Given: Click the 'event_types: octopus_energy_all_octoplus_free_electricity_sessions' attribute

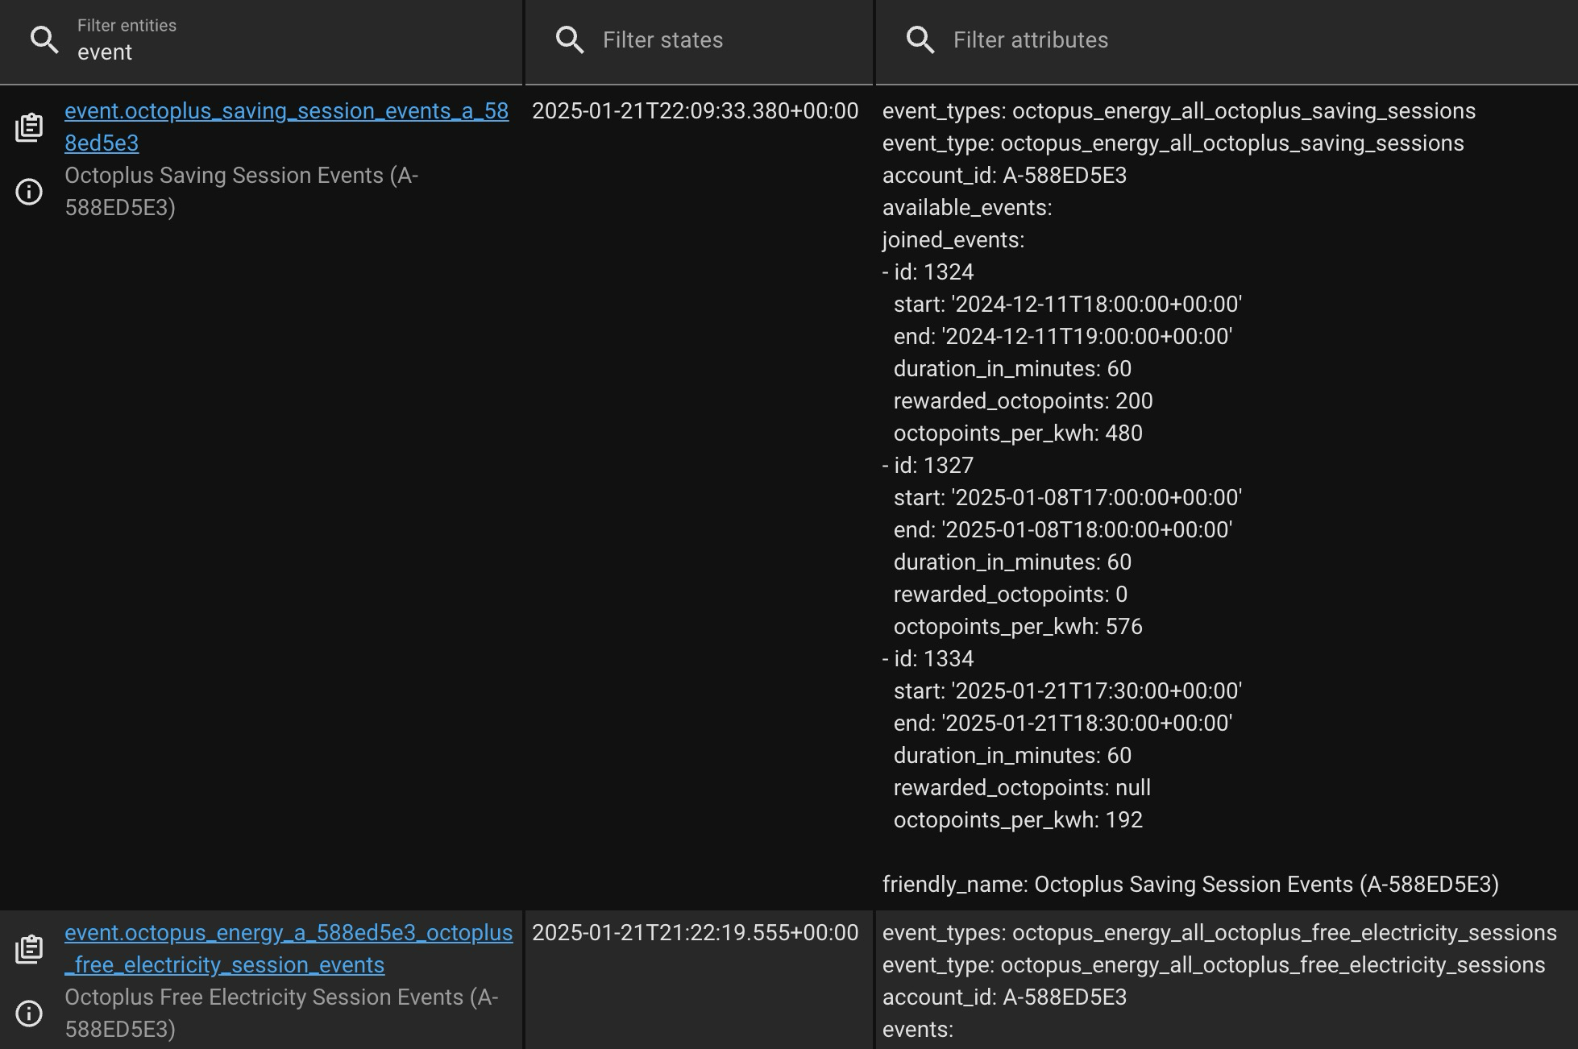Looking at the screenshot, I should [x=1219, y=933].
